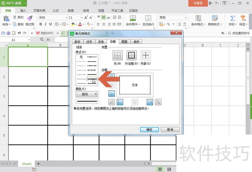Open the 常规 number format dropdown

(x=186, y=18)
